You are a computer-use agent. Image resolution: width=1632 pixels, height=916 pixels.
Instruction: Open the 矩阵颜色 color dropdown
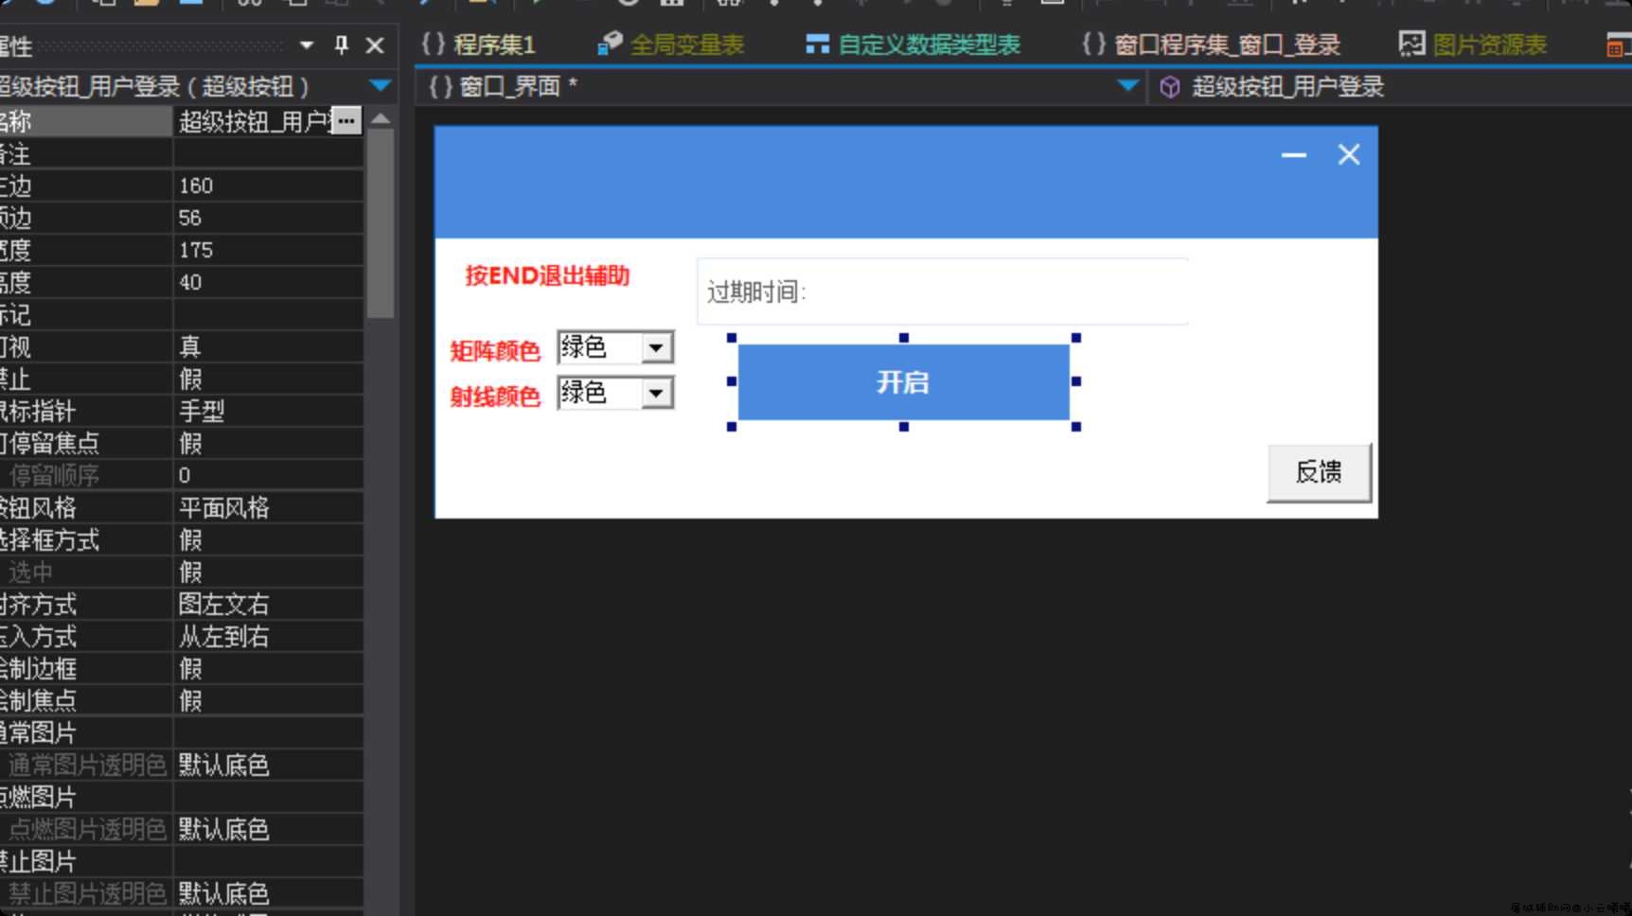[x=656, y=348]
